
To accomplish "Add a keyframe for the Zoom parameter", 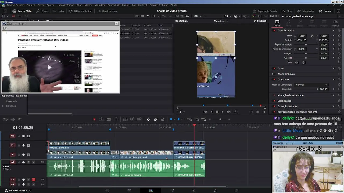I will point(334,36).
